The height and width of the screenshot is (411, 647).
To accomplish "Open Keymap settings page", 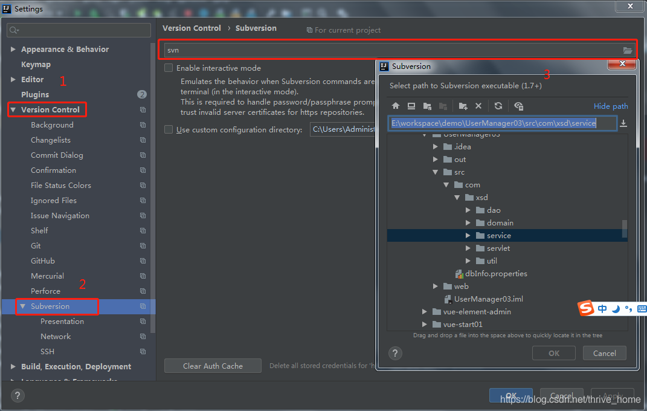I will point(36,65).
